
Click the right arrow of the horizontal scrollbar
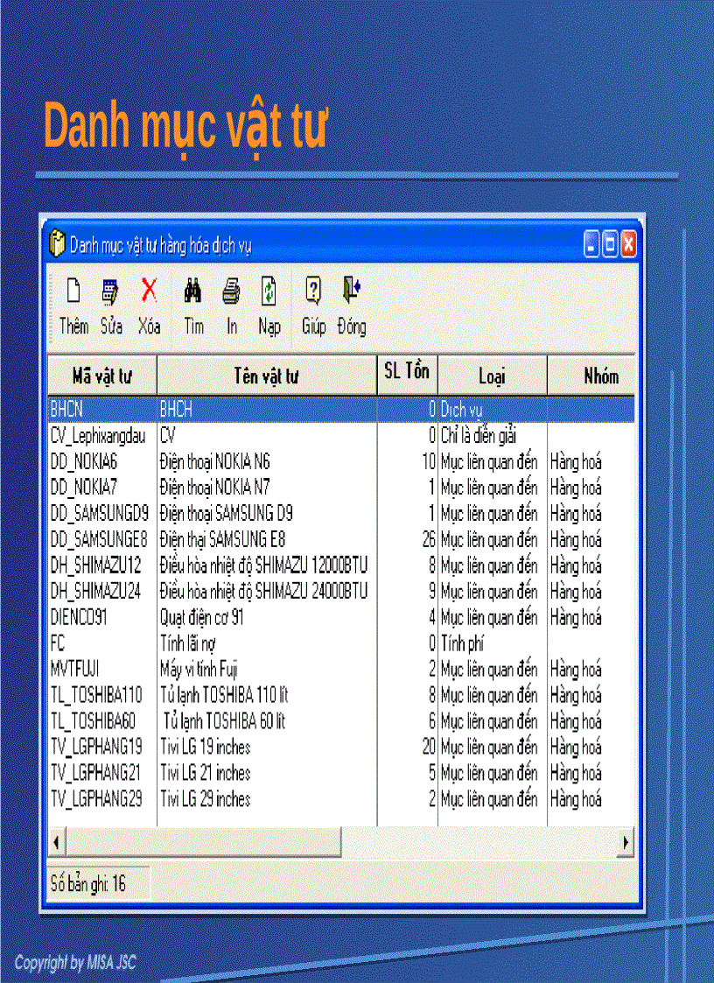tap(626, 842)
